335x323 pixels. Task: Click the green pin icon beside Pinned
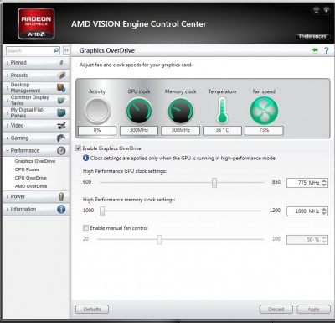point(61,63)
